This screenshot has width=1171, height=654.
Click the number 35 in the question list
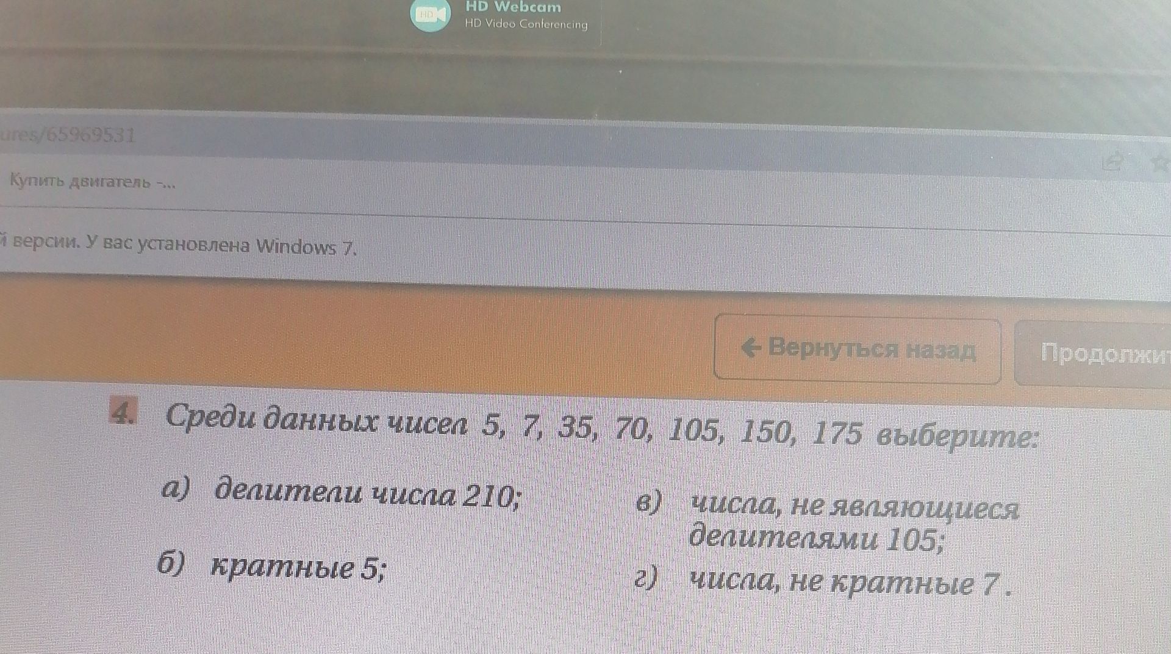(x=575, y=428)
